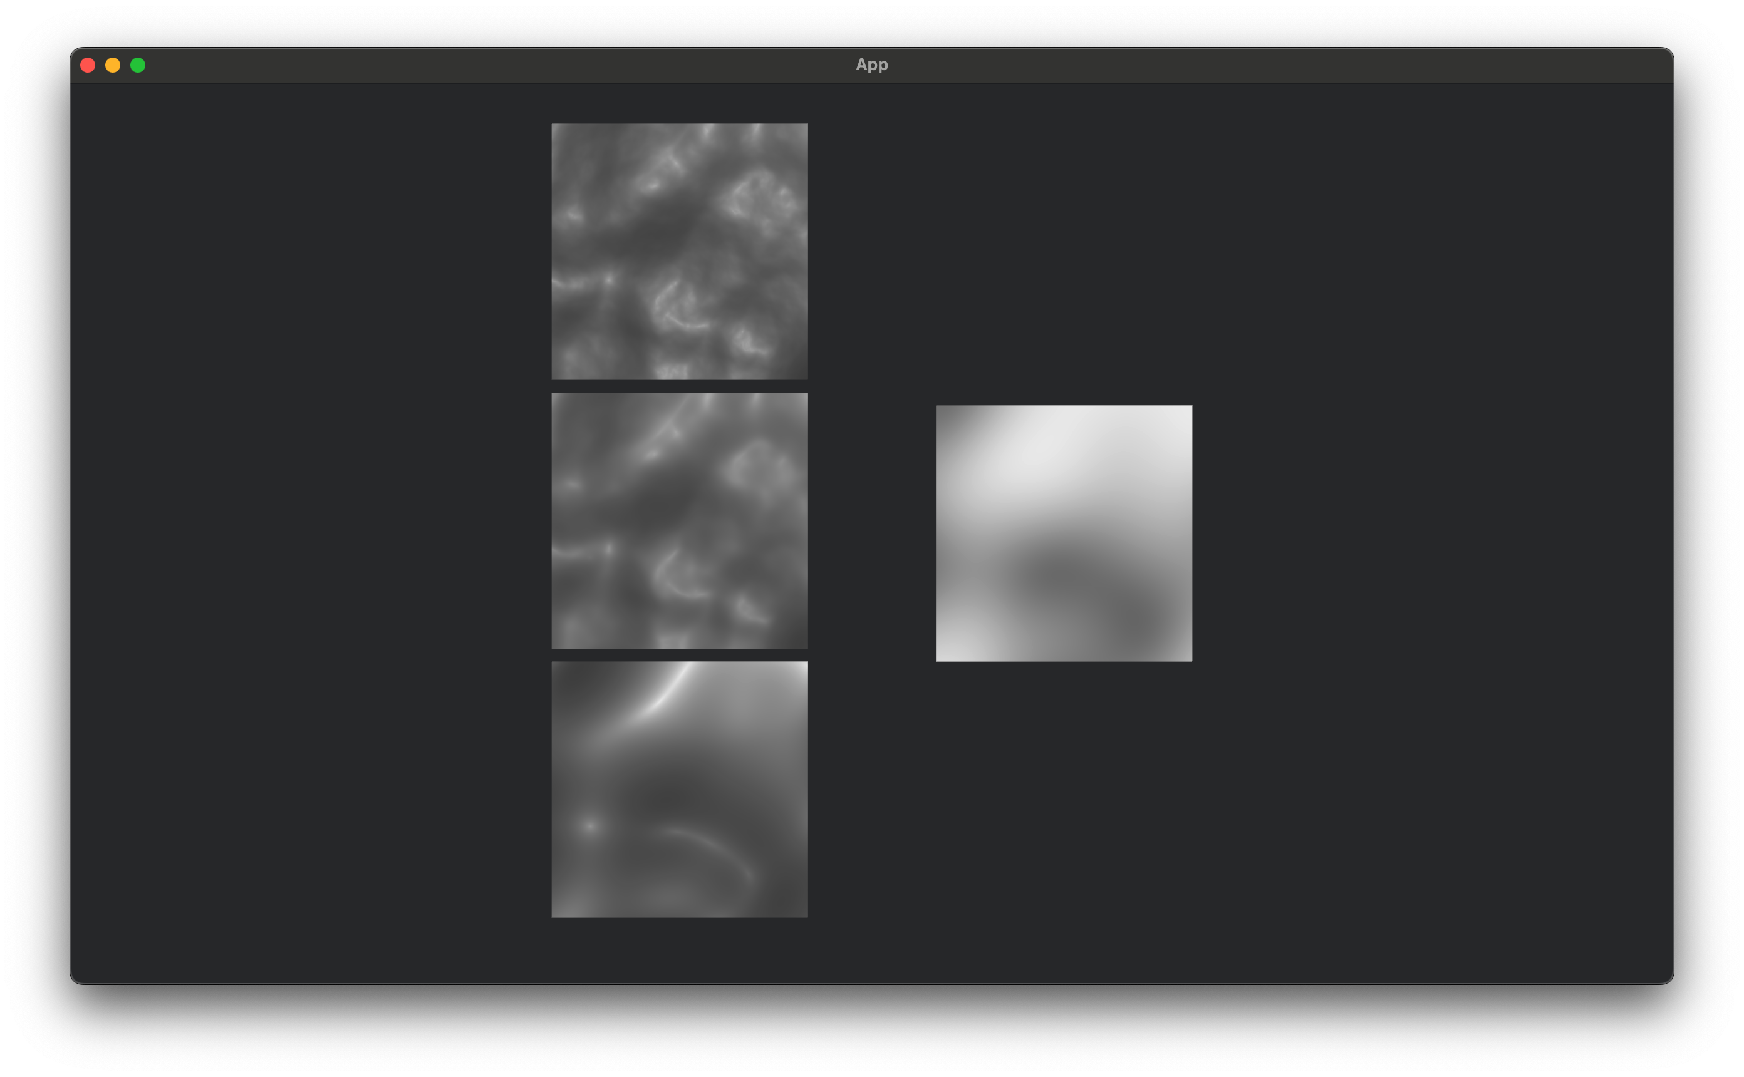Screen dimensions: 1744x1077
Task: Minimize window with the yellow button
Action: [x=113, y=65]
